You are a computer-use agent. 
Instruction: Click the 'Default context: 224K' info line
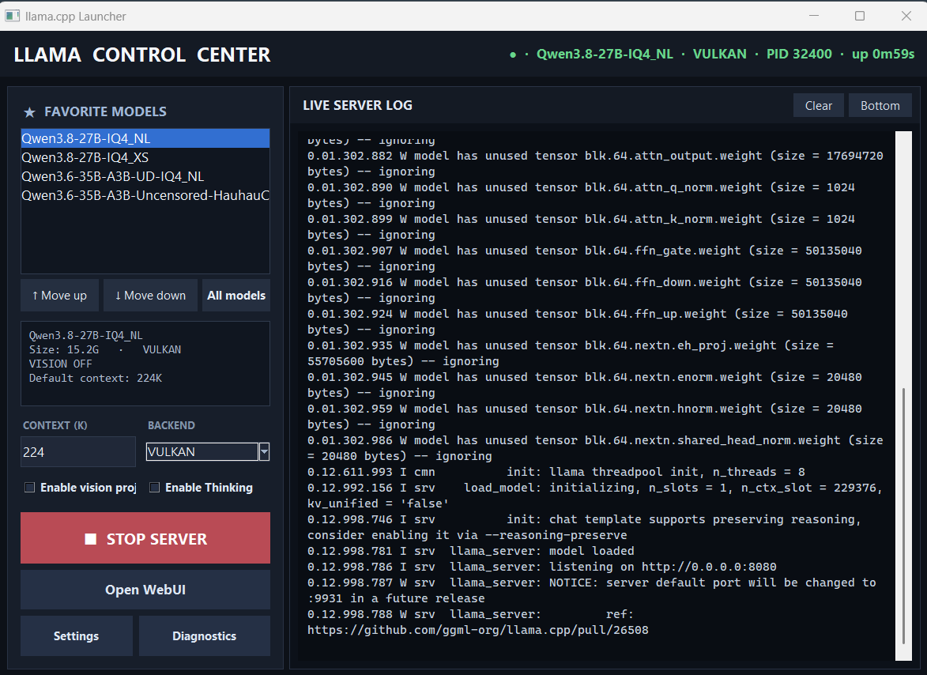click(95, 378)
